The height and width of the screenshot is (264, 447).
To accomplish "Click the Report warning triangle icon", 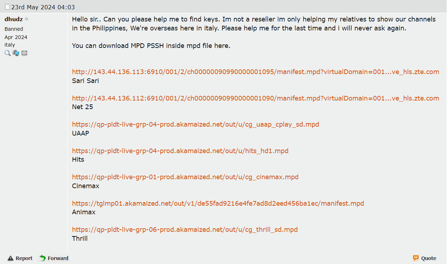I will 10,258.
